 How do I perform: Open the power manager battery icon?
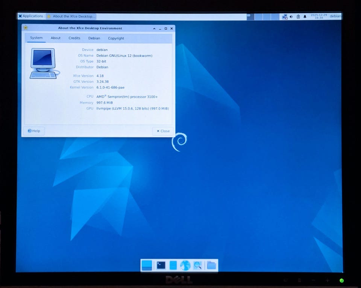point(298,16)
